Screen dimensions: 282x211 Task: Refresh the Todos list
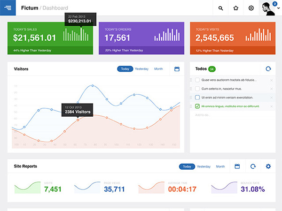(268, 69)
